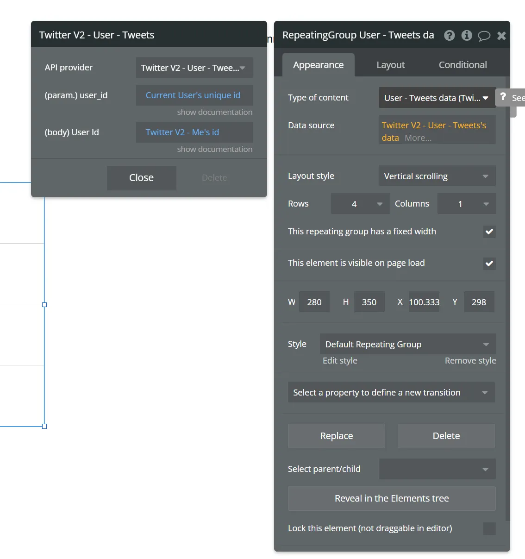The width and height of the screenshot is (525, 559).
Task: Toggle 'This repeating group has a fixed width'
Action: click(x=489, y=232)
